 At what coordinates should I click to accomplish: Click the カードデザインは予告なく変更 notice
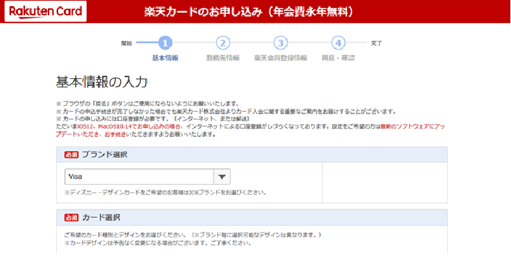(x=158, y=243)
